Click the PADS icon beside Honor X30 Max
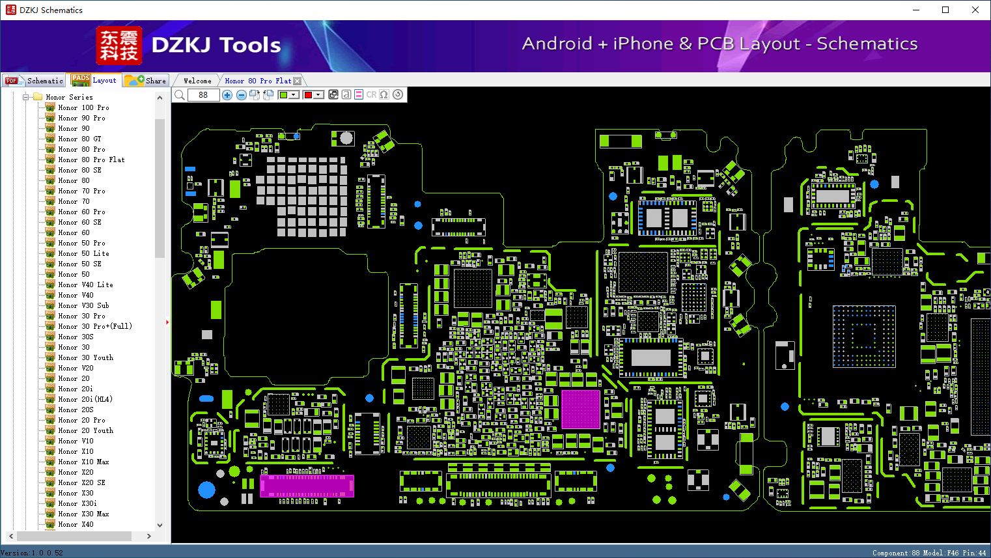The width and height of the screenshot is (991, 558). pyautogui.click(x=50, y=514)
